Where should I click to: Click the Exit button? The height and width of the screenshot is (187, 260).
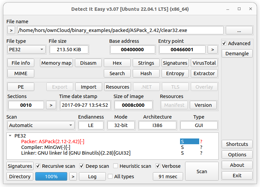(237, 176)
